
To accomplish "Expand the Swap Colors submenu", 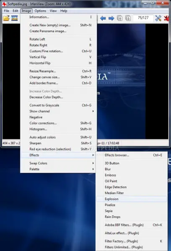I will click(x=59, y=163).
